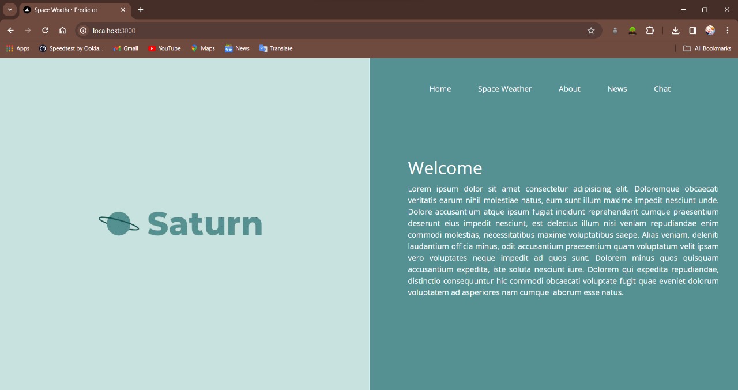This screenshot has height=390, width=738.
Task: Bookmark the page via star icon
Action: [591, 30]
